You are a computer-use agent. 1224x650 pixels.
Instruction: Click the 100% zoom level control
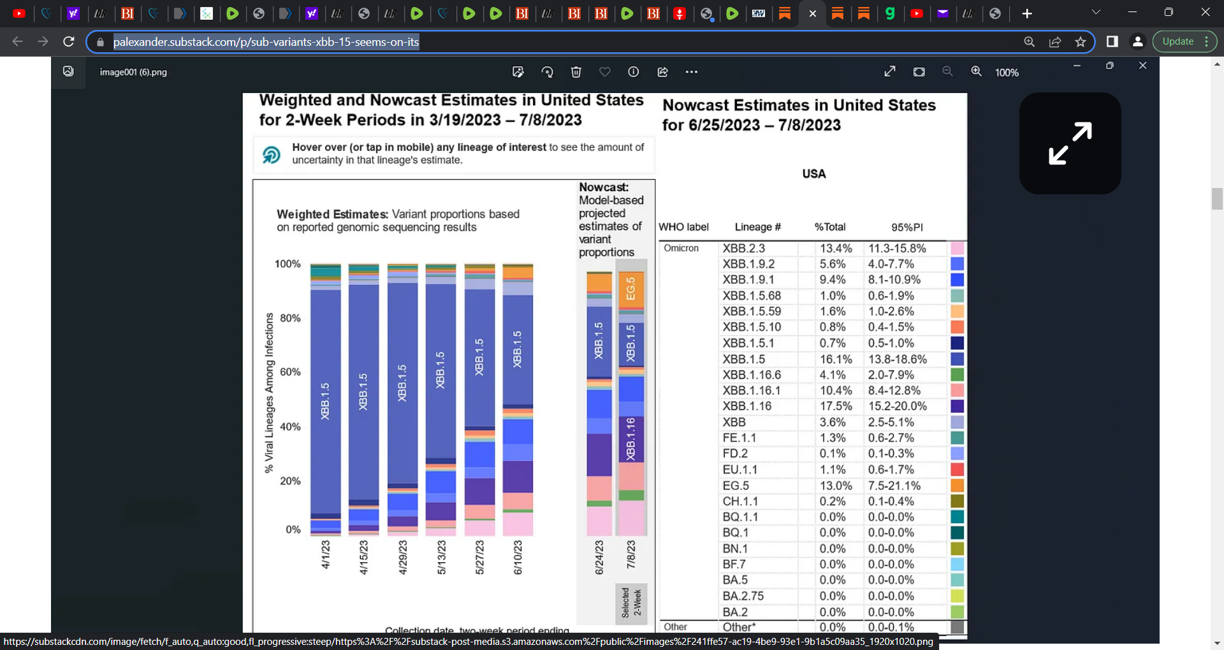pyautogui.click(x=1006, y=72)
